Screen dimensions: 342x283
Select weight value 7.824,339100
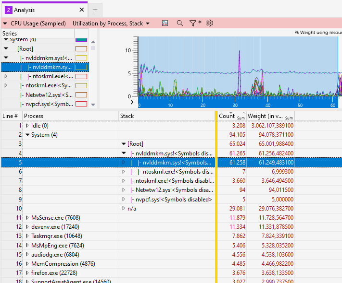(276, 236)
